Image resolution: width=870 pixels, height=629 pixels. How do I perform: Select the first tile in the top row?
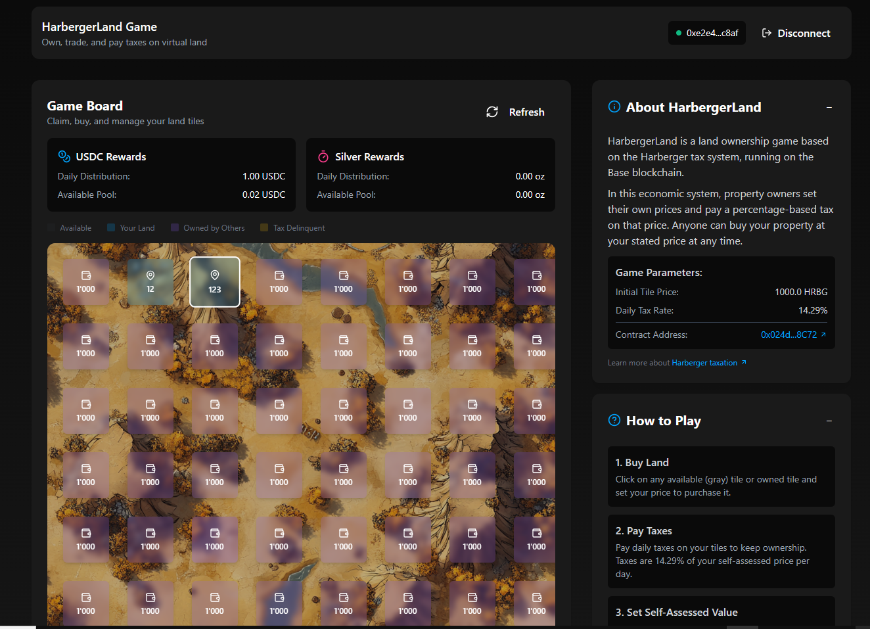86,282
